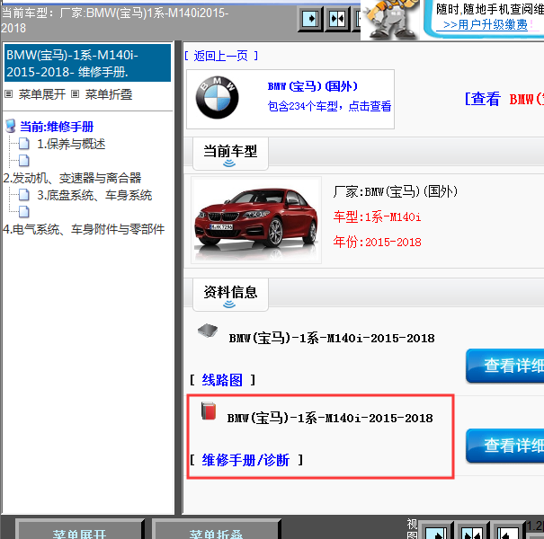Image resolution: width=544 pixels, height=539 pixels.
Task: Click the bottom bar 菜单展开 button
Action: pos(79,529)
